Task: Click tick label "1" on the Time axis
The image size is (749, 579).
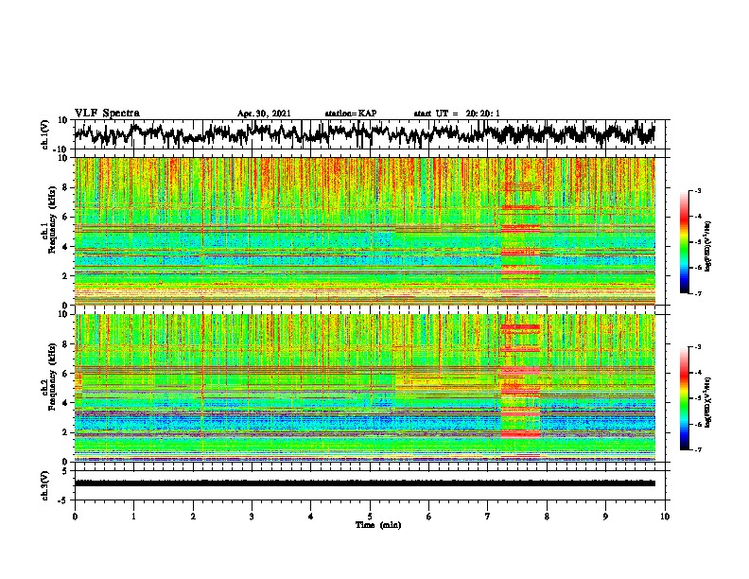Action: click(133, 517)
